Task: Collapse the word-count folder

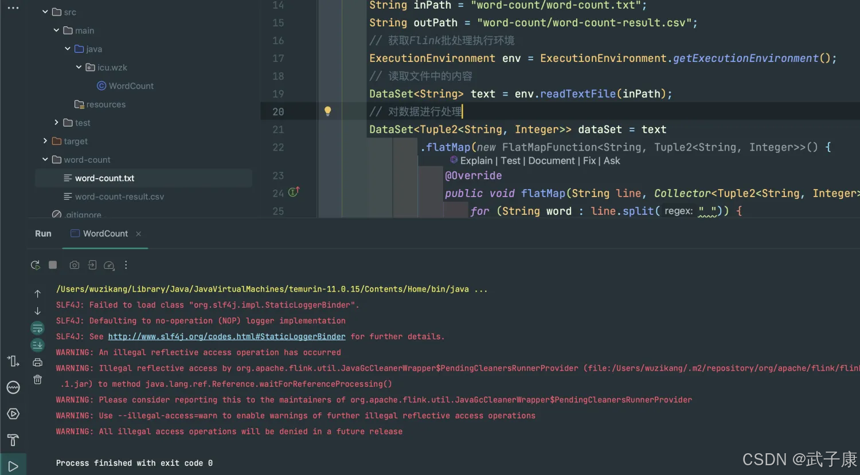Action: click(45, 159)
